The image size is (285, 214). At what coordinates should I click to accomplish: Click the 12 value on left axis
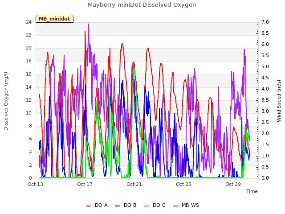[29, 100]
